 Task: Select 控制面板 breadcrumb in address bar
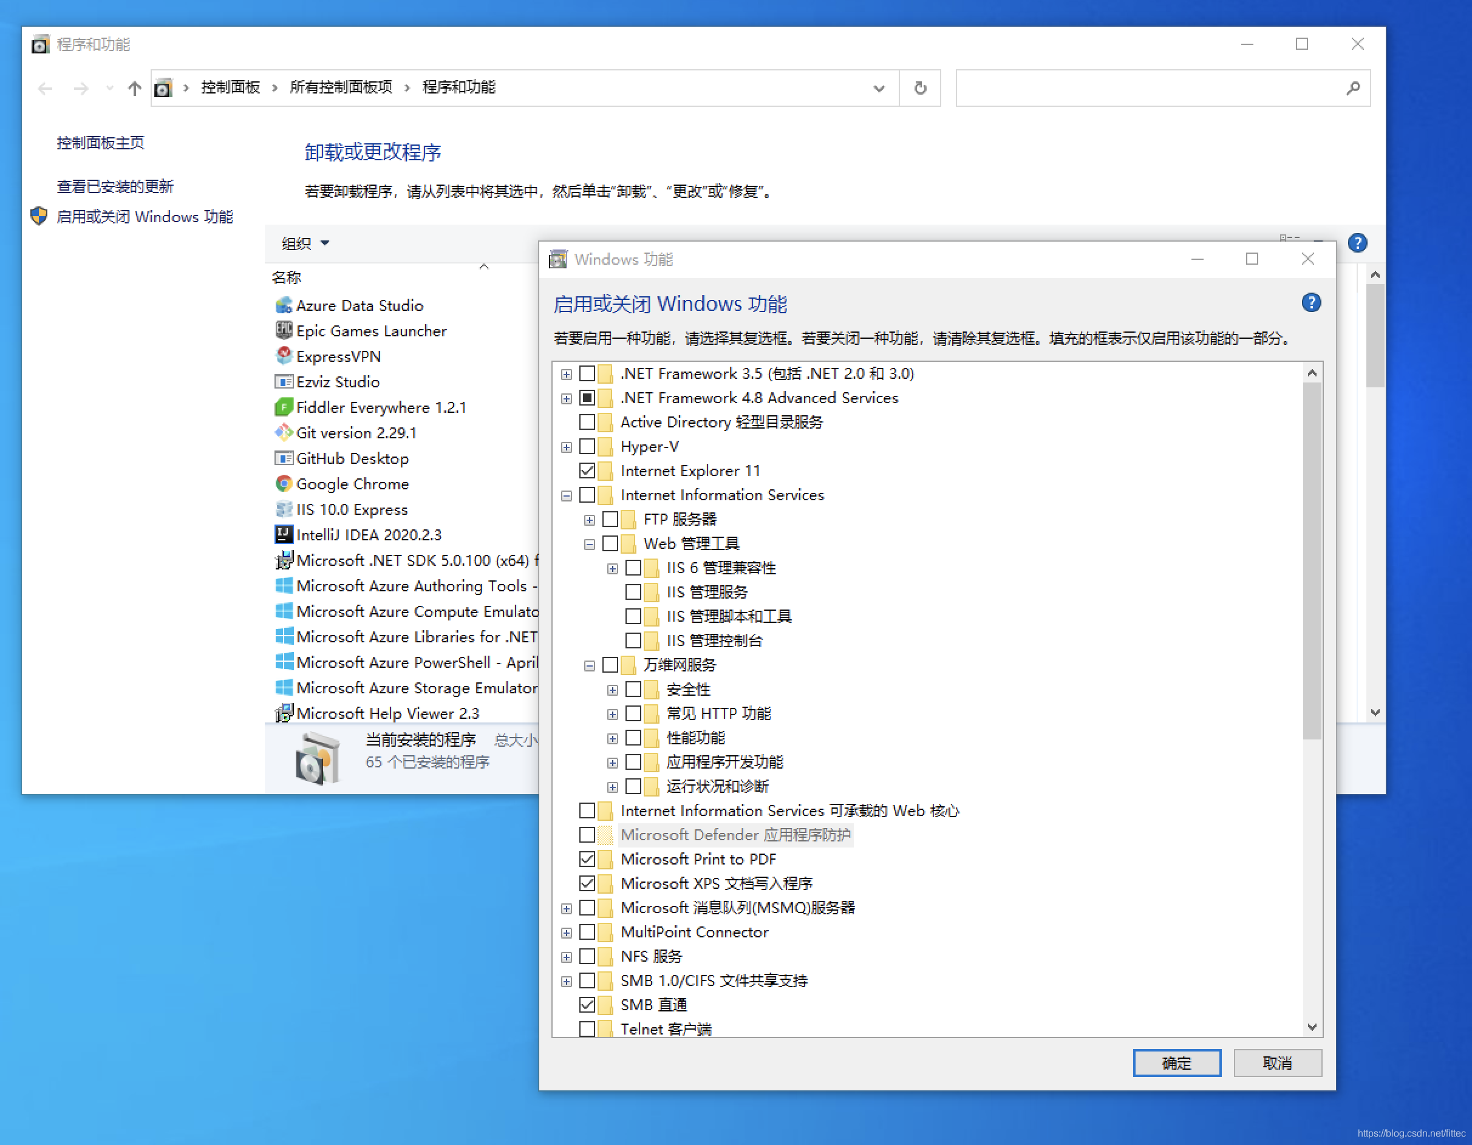(230, 87)
